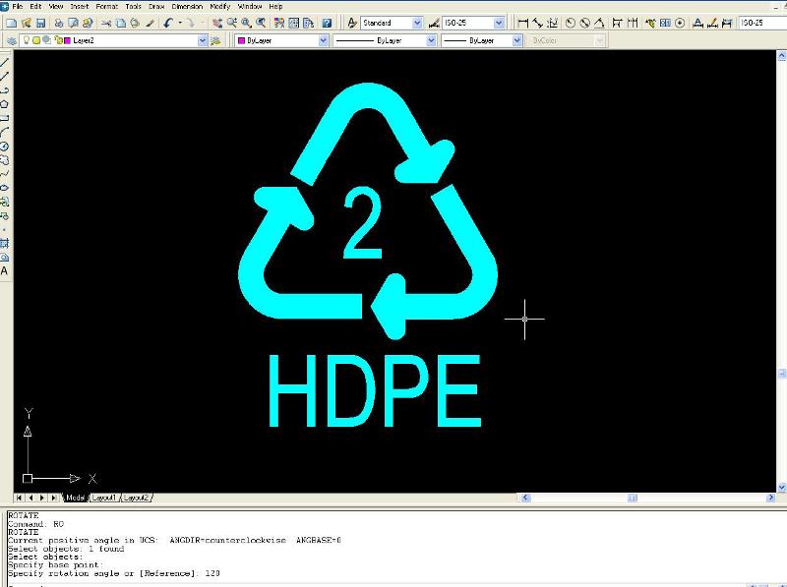787x587 pixels.
Task: Select the Line tool in the Draw toolbar
Action: tap(5, 62)
